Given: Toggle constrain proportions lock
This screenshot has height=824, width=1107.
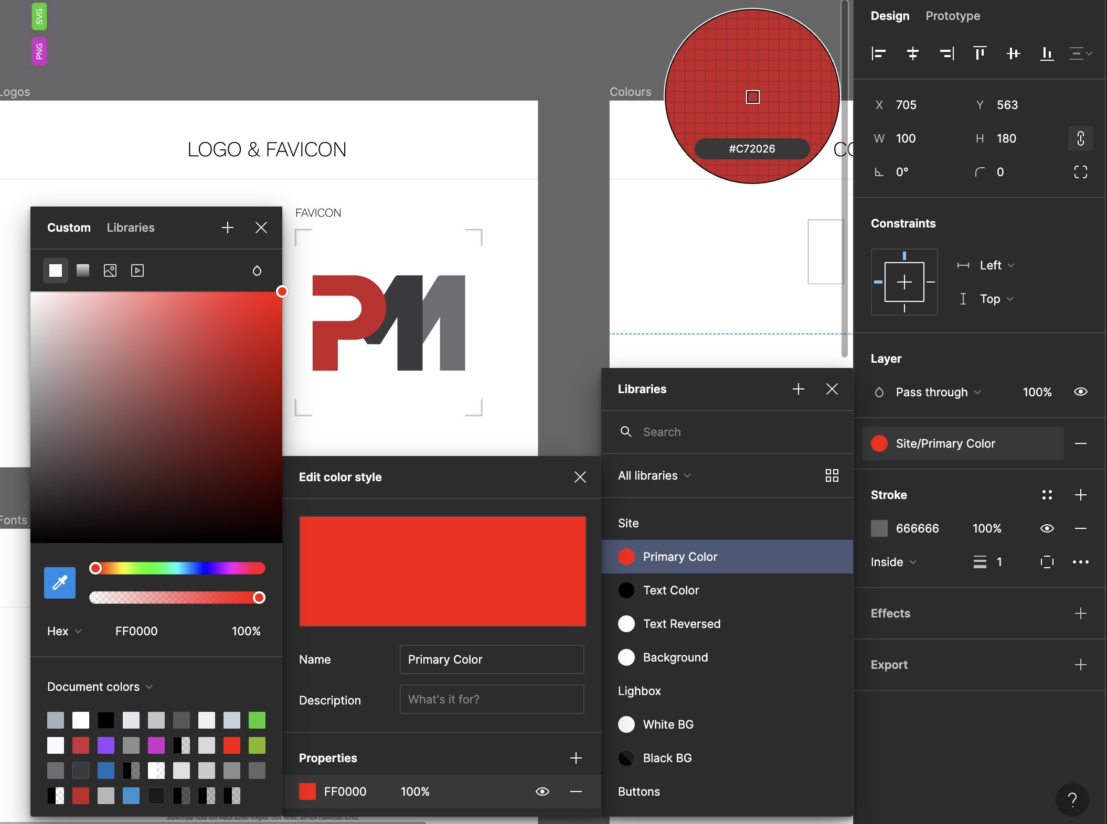Looking at the screenshot, I should tap(1081, 138).
